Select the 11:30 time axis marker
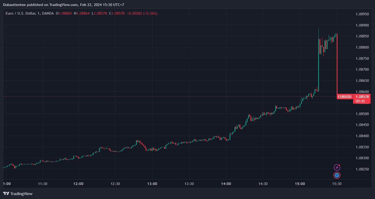This screenshot has width=375, height=199. [x=42, y=184]
